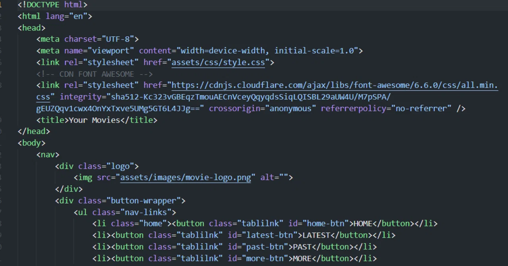Click "tablilnk" class on the more-btn row
Image resolution: width=508 pixels, height=266 pixels.
pos(200,258)
